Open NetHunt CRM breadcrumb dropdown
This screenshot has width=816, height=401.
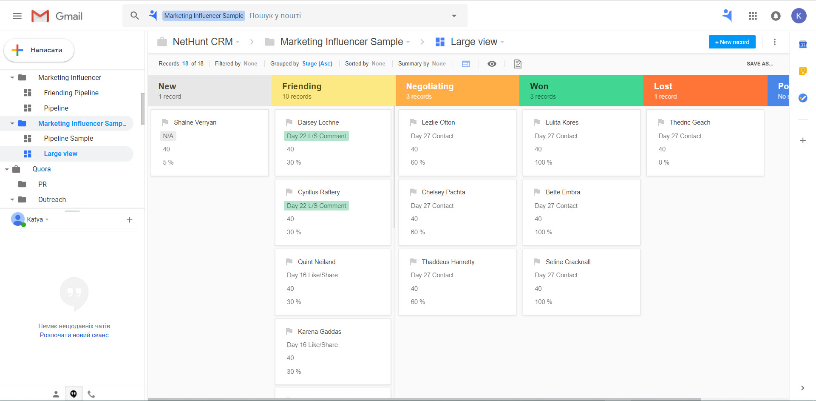[238, 42]
